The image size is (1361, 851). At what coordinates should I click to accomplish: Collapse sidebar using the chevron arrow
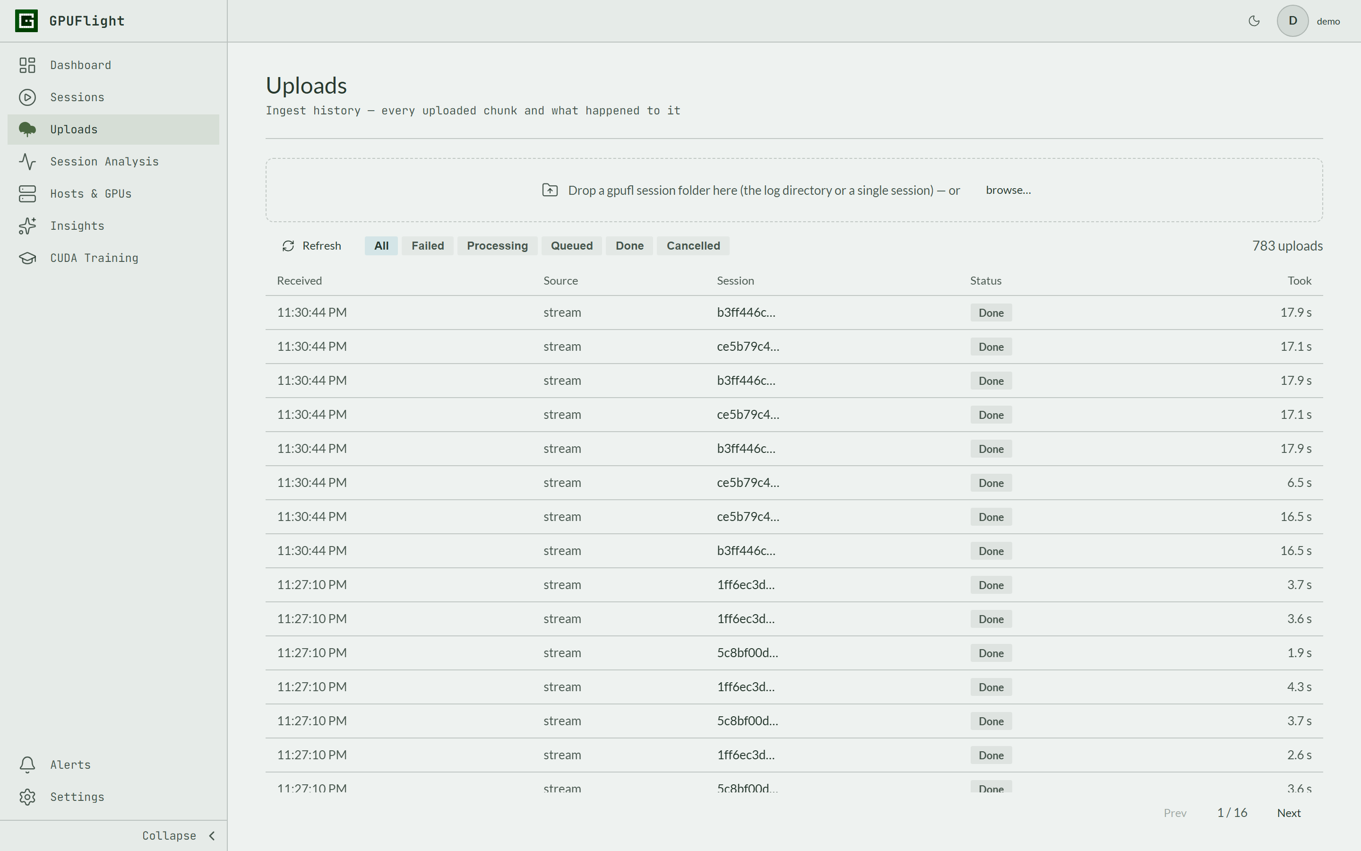[212, 836]
